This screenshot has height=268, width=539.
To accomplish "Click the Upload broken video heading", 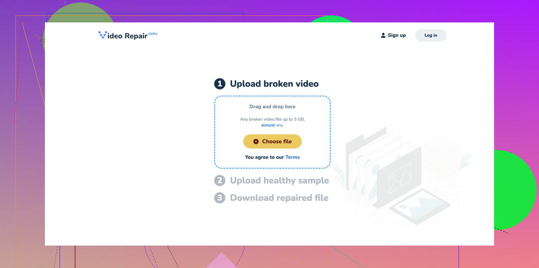I will tap(274, 84).
